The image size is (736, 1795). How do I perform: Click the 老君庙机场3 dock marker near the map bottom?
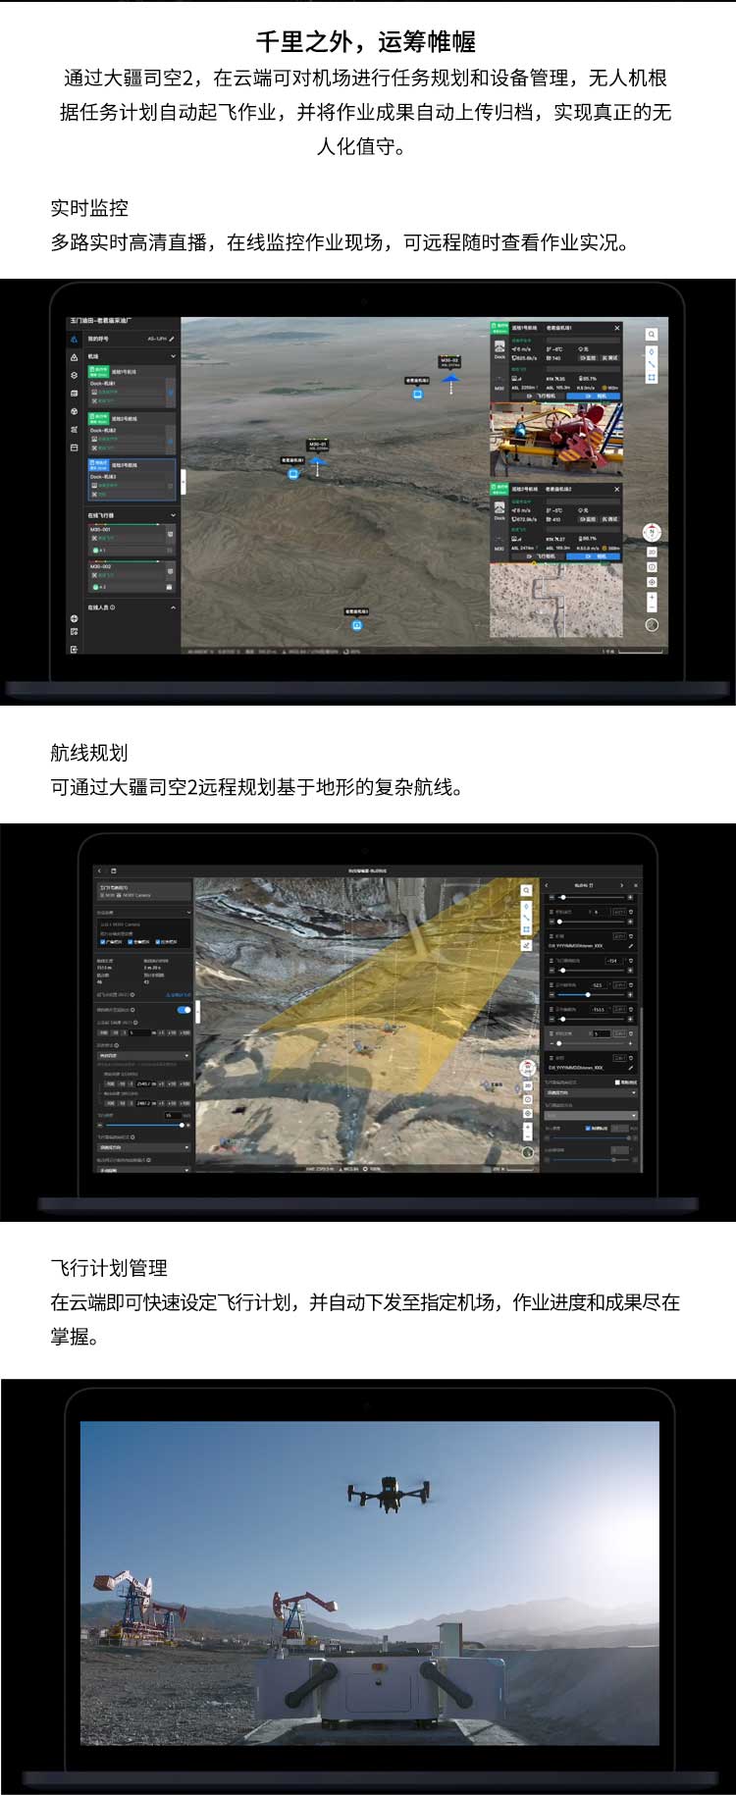(357, 624)
